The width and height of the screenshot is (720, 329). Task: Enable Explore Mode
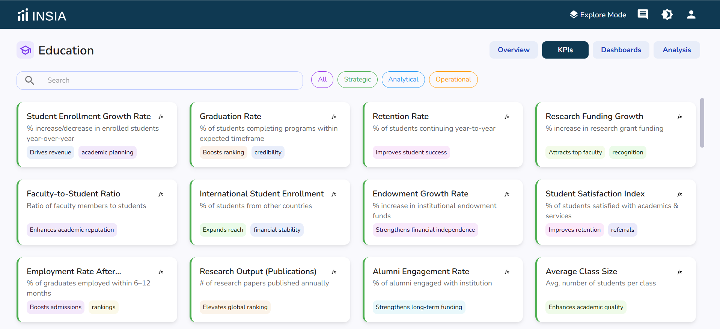pos(598,15)
